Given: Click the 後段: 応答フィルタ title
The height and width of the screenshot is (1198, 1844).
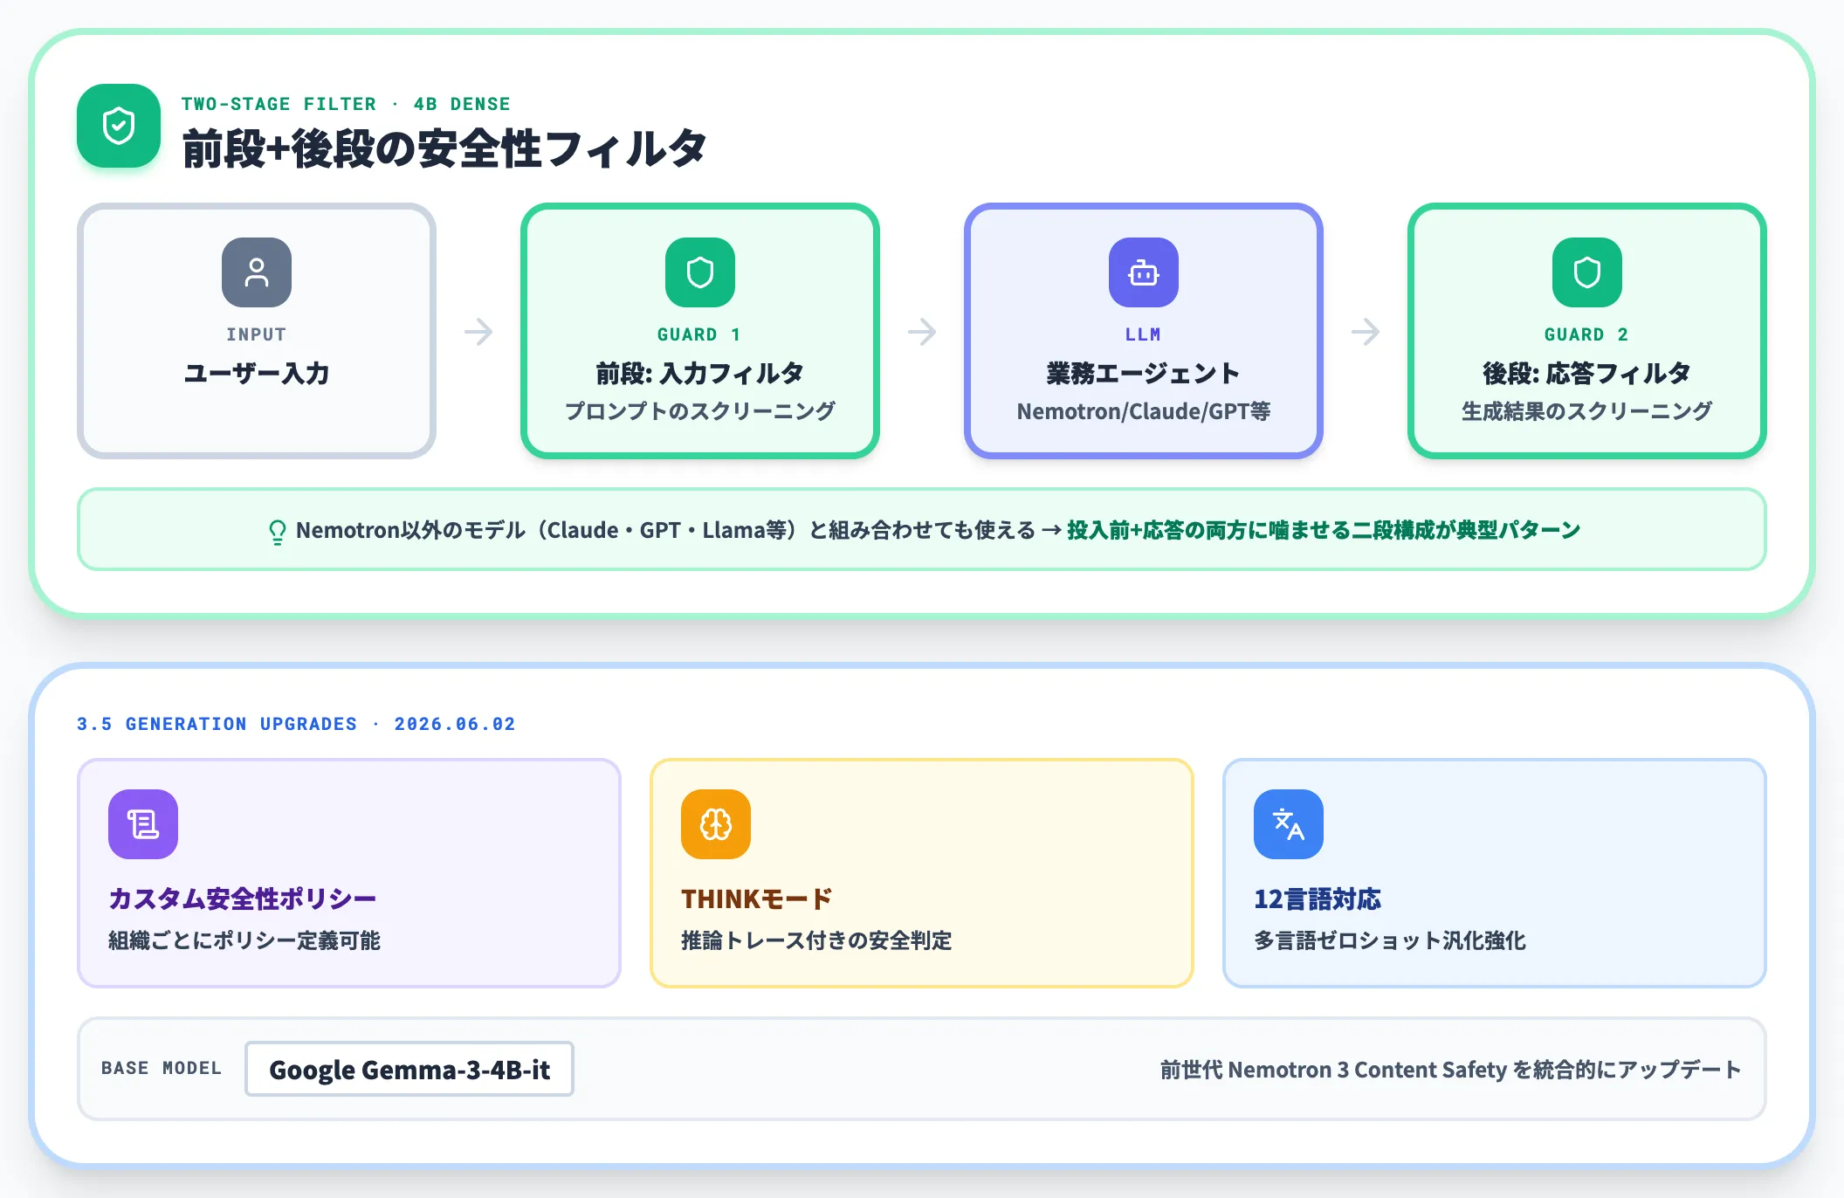Looking at the screenshot, I should pos(1587,374).
